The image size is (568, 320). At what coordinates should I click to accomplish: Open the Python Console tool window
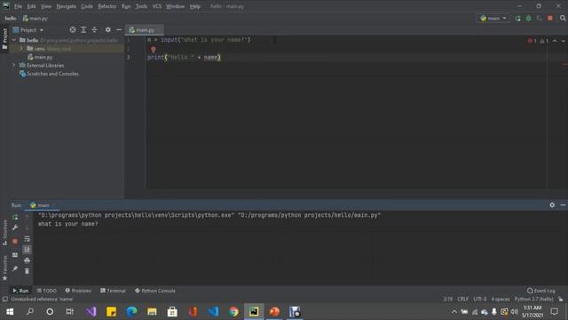coord(155,291)
